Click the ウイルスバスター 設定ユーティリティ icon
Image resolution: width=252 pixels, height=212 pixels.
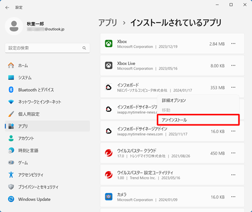(x=109, y=175)
